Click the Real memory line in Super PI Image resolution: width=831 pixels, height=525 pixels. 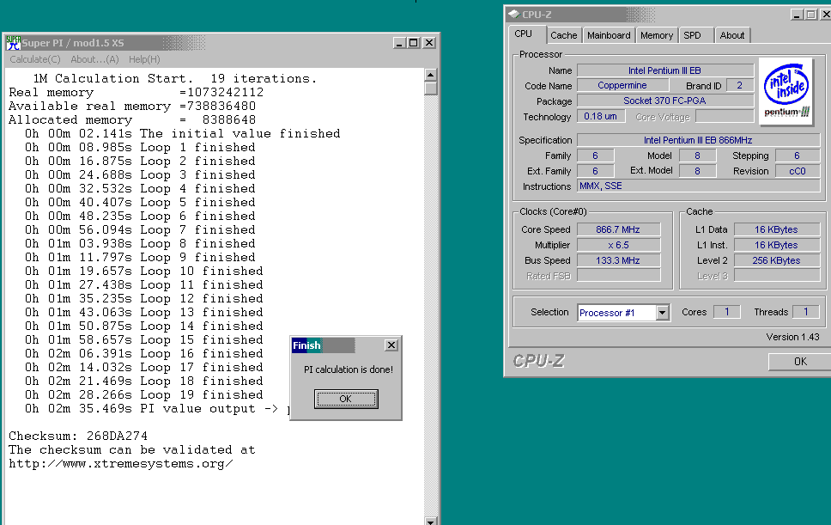[x=136, y=92]
